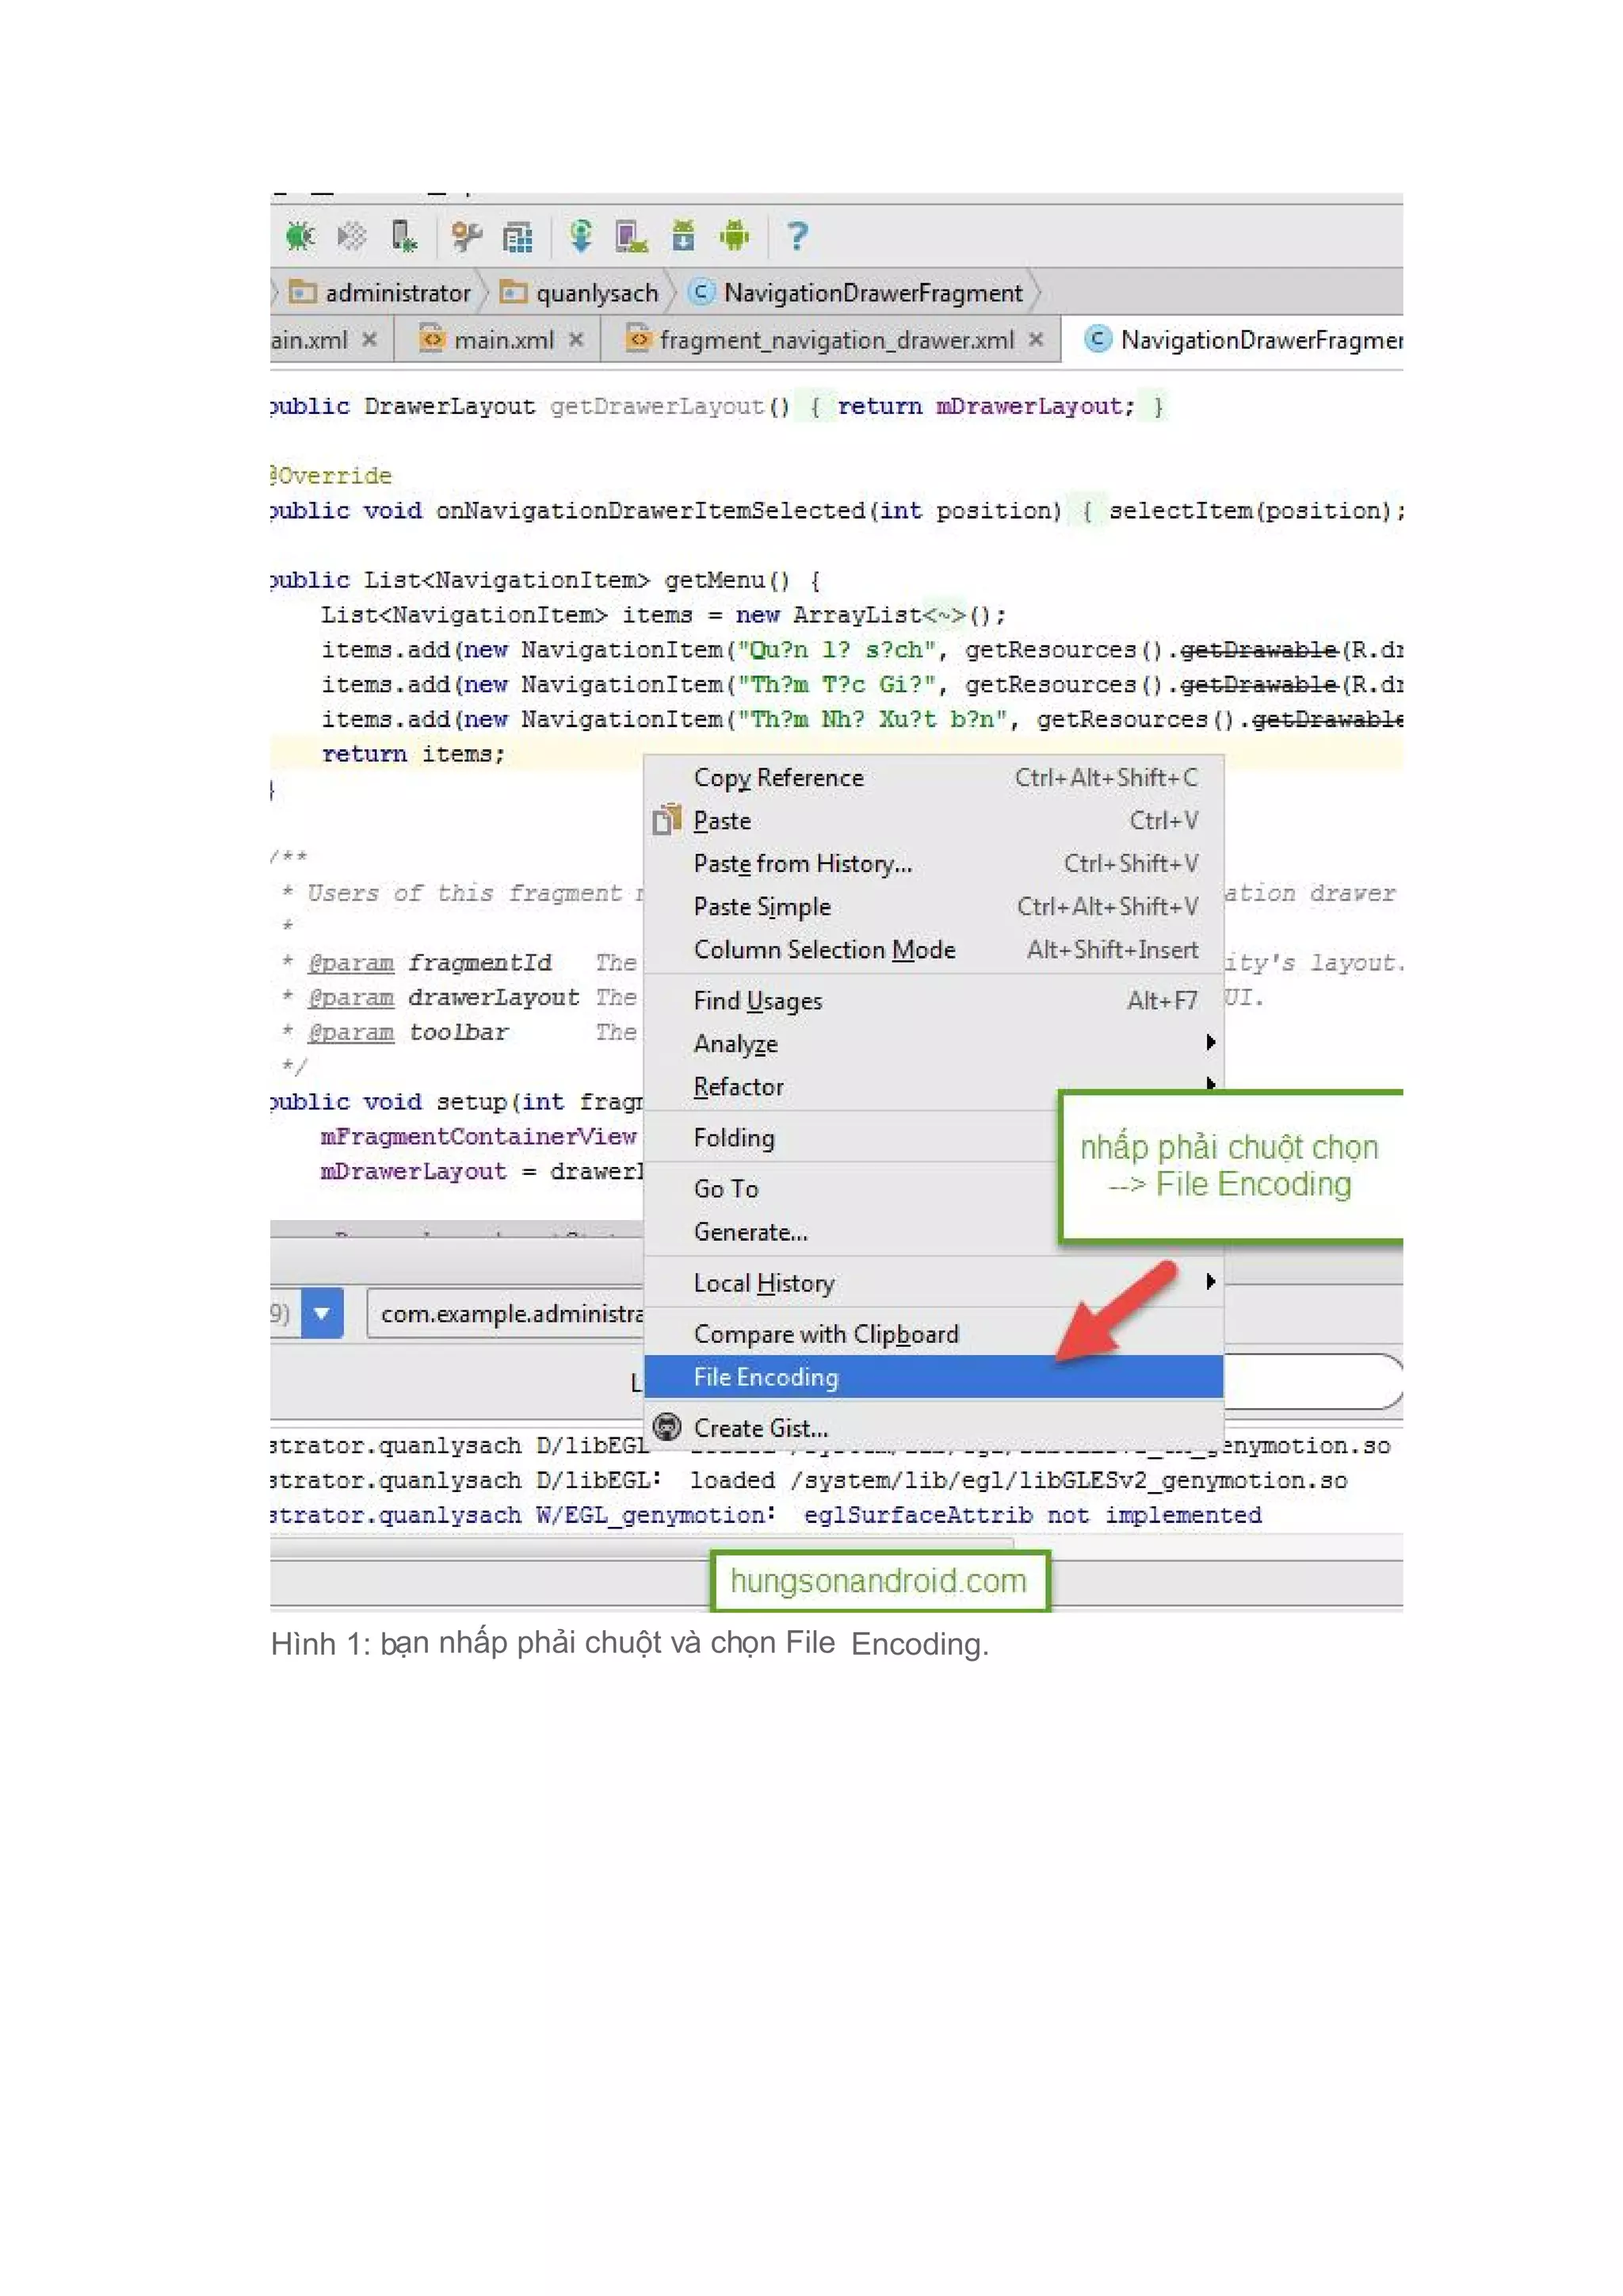Click Sync Project with Gradle Files icon
Image resolution: width=1623 pixels, height=2296 pixels.
click(x=581, y=236)
